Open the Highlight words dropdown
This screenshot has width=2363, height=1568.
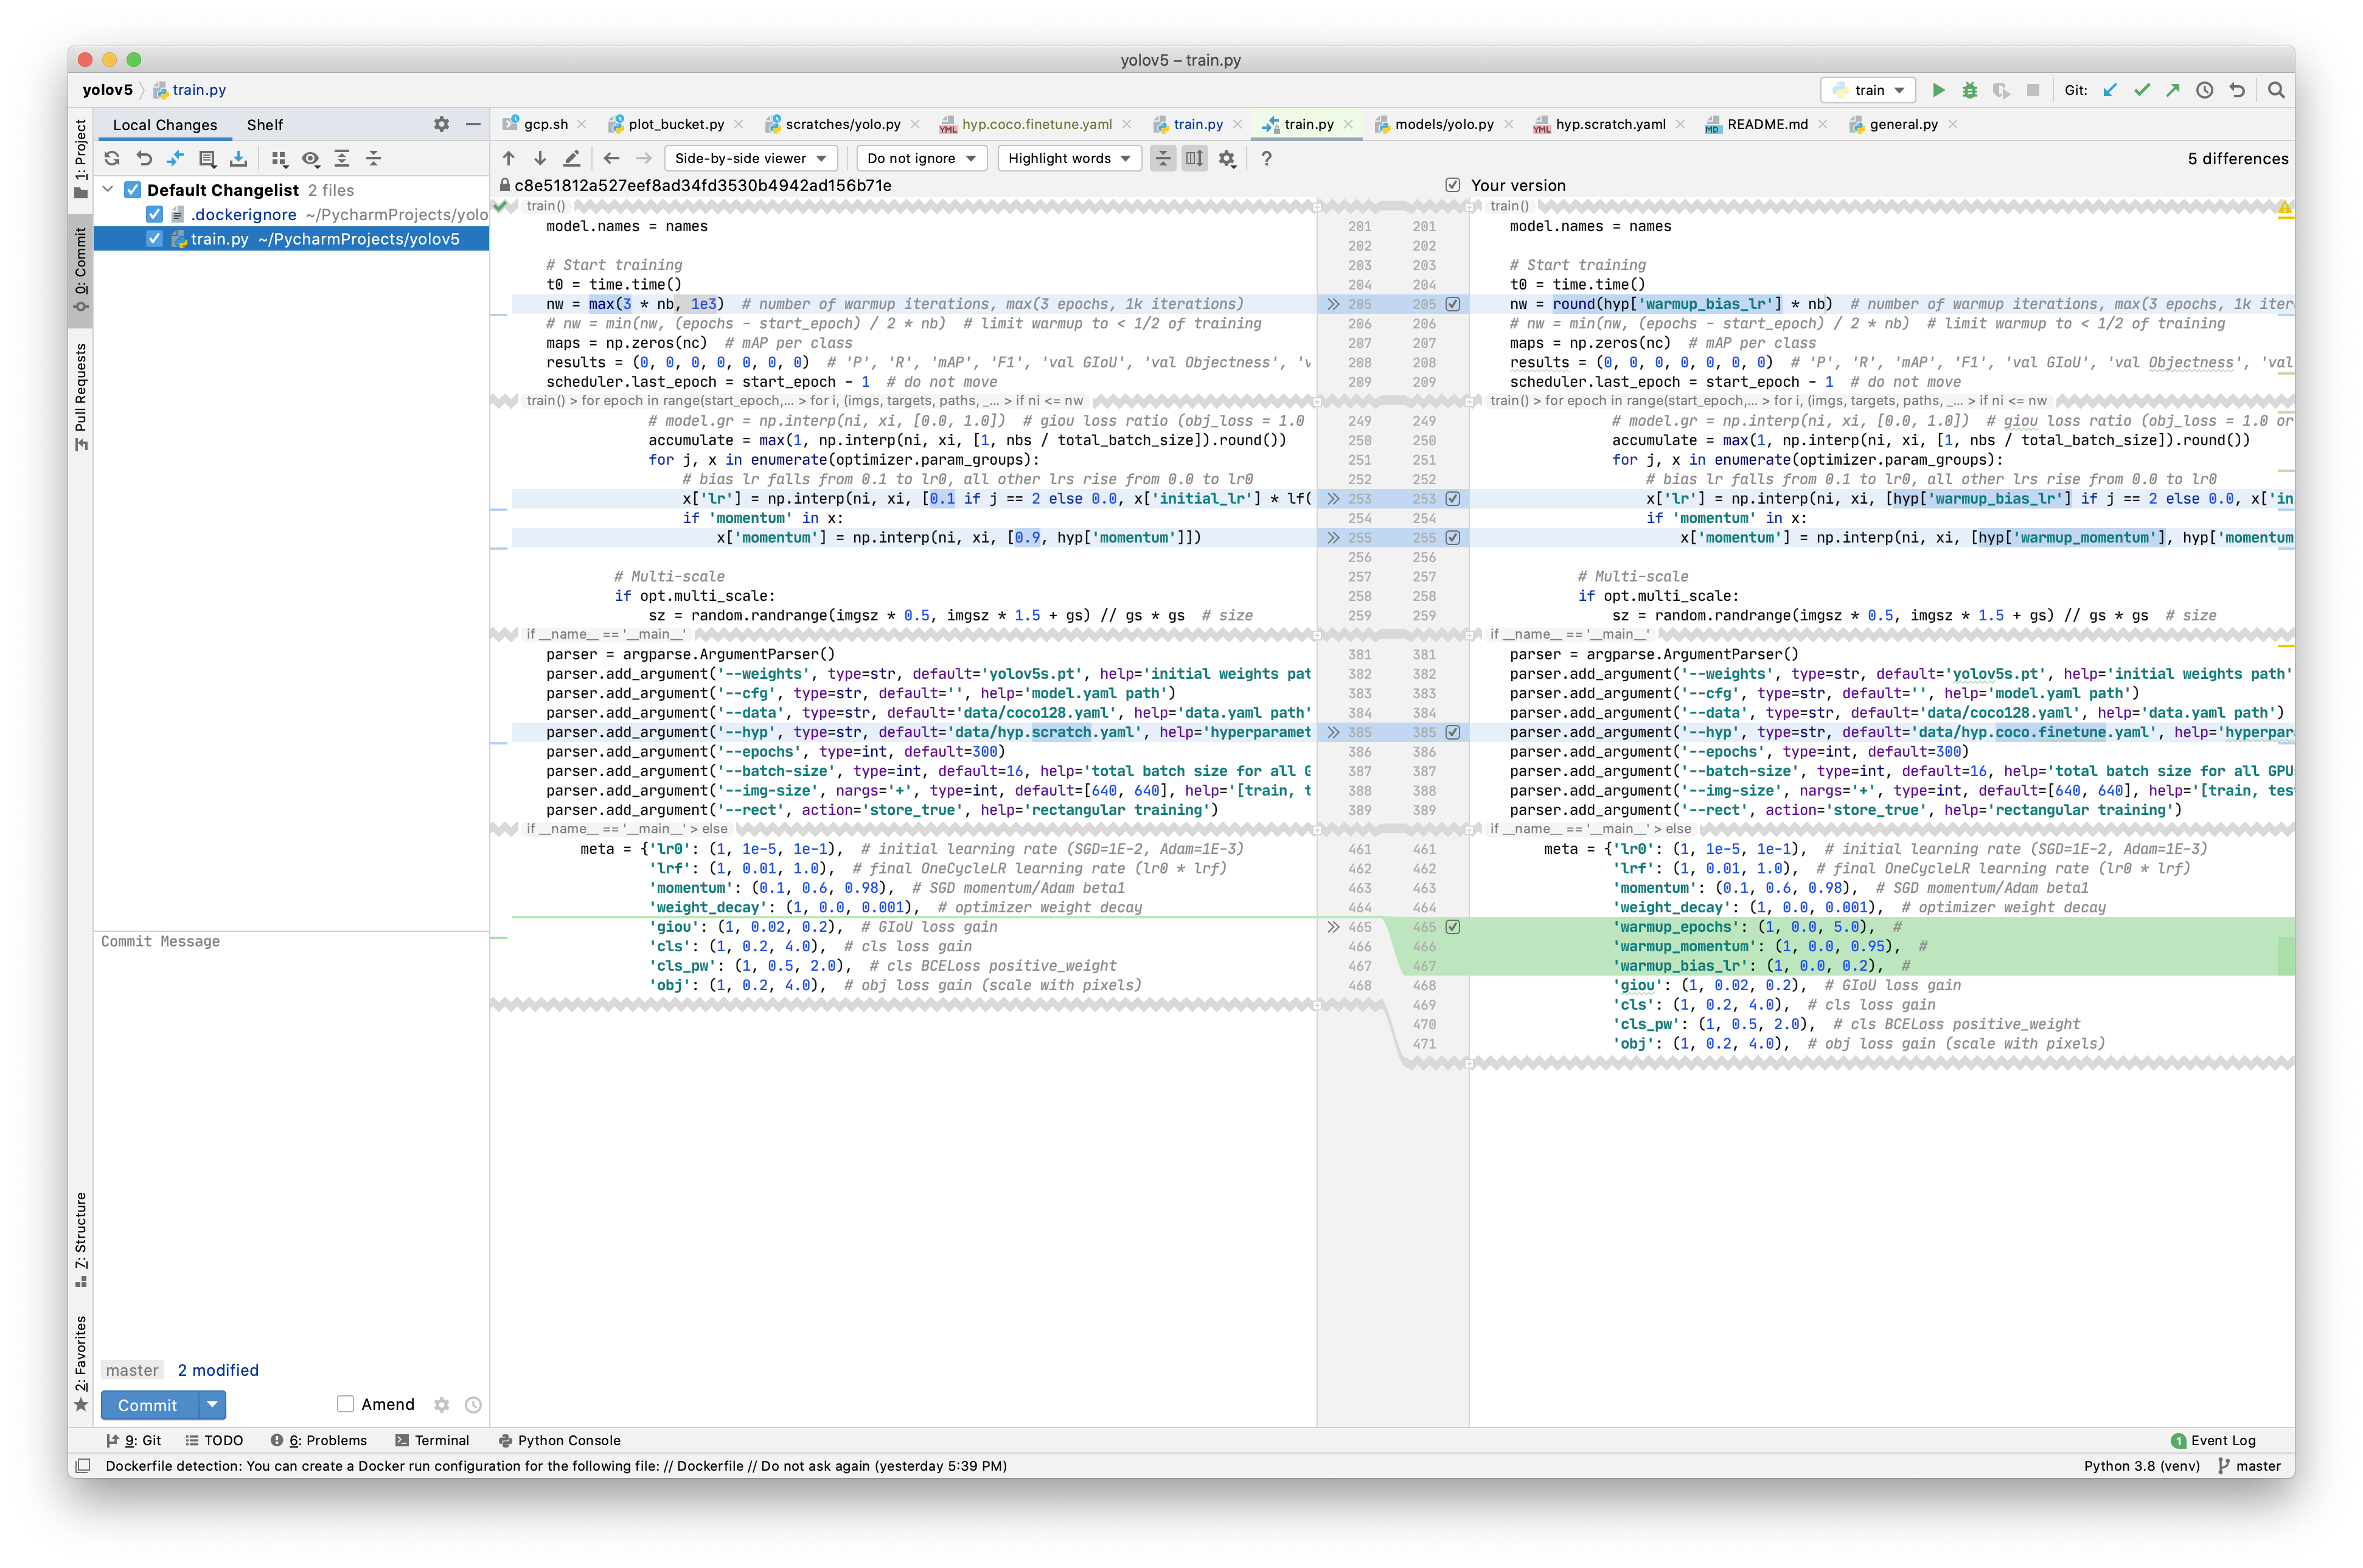pos(1068,158)
